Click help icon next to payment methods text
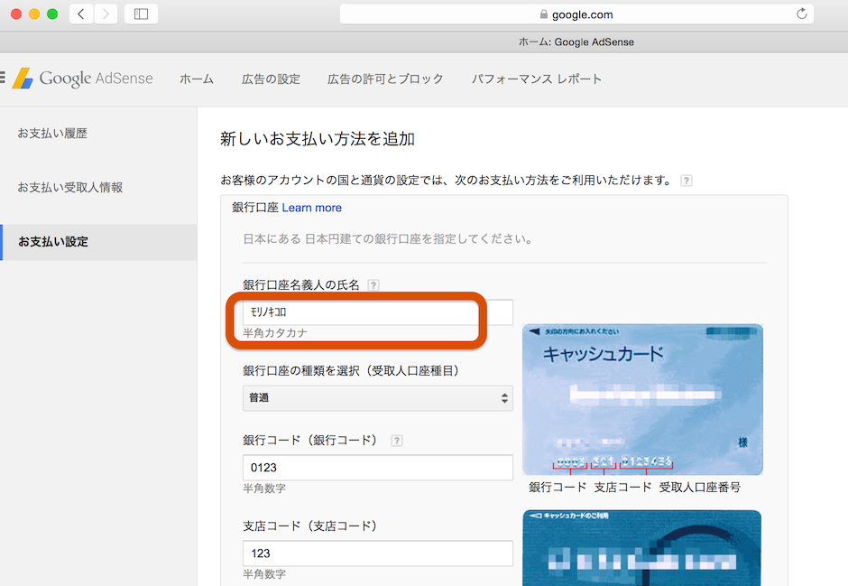Screen dimensions: 848x586 point(687,181)
